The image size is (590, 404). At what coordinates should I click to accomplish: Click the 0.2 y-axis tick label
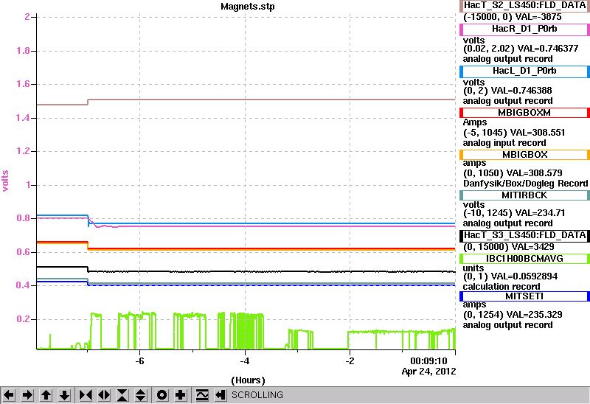coord(24,319)
